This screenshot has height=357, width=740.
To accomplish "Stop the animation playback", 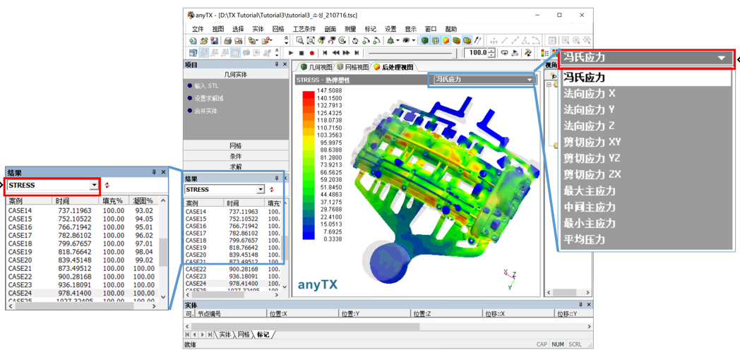I will click(301, 53).
